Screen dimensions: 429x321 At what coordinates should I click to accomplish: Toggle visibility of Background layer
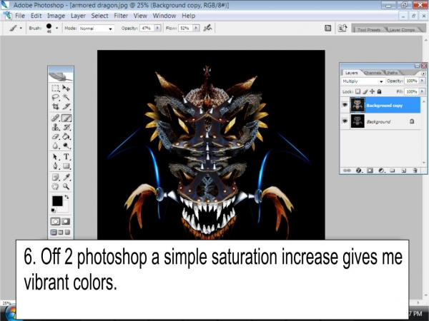coord(345,121)
